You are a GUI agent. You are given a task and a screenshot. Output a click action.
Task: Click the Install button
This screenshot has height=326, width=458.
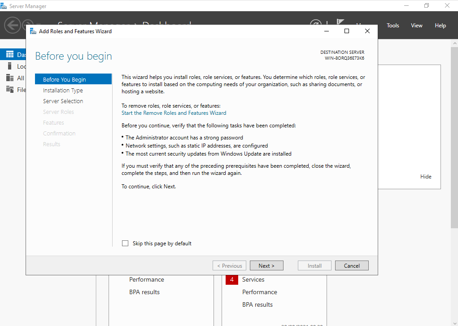[314, 265]
